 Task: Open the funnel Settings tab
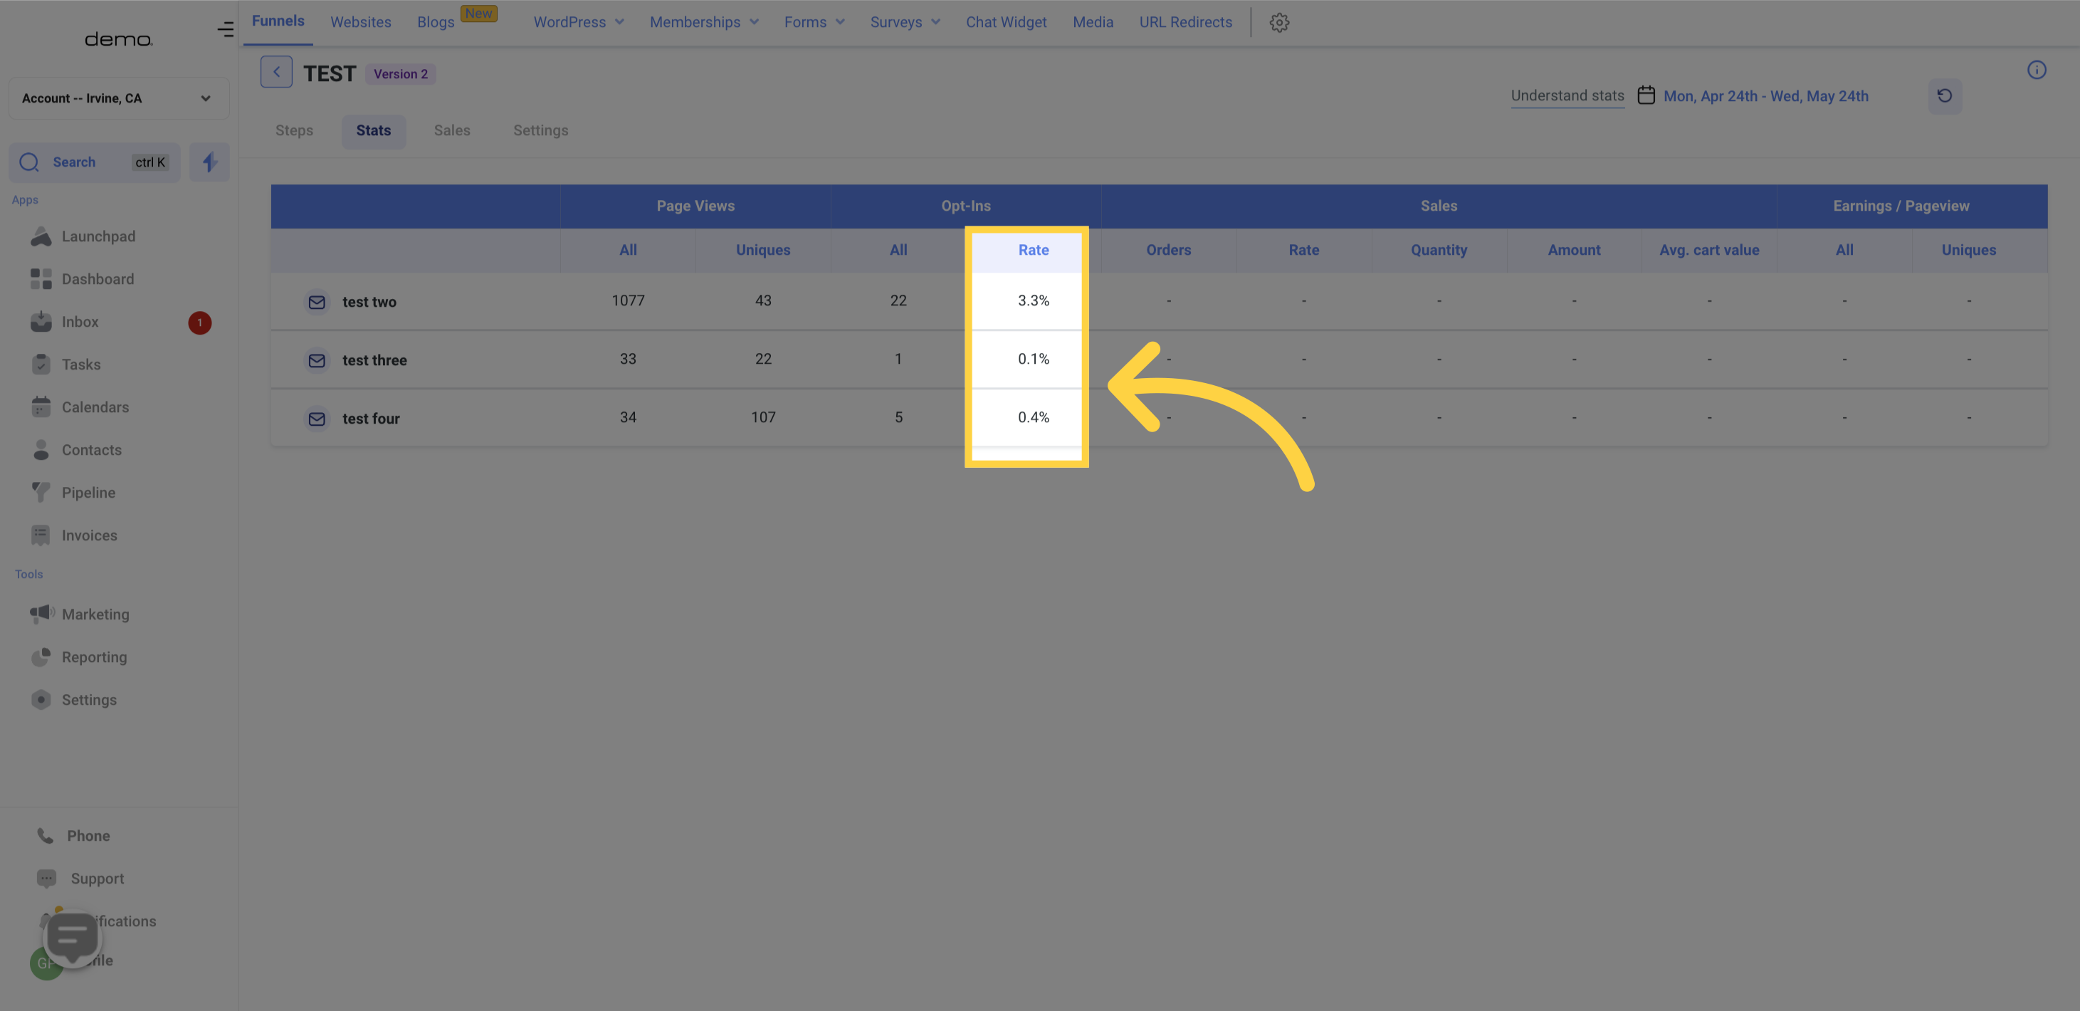pos(540,131)
